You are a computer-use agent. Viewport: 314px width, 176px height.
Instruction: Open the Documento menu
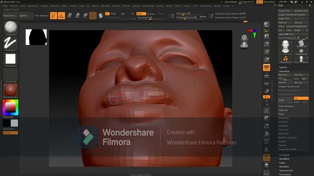point(33,6)
